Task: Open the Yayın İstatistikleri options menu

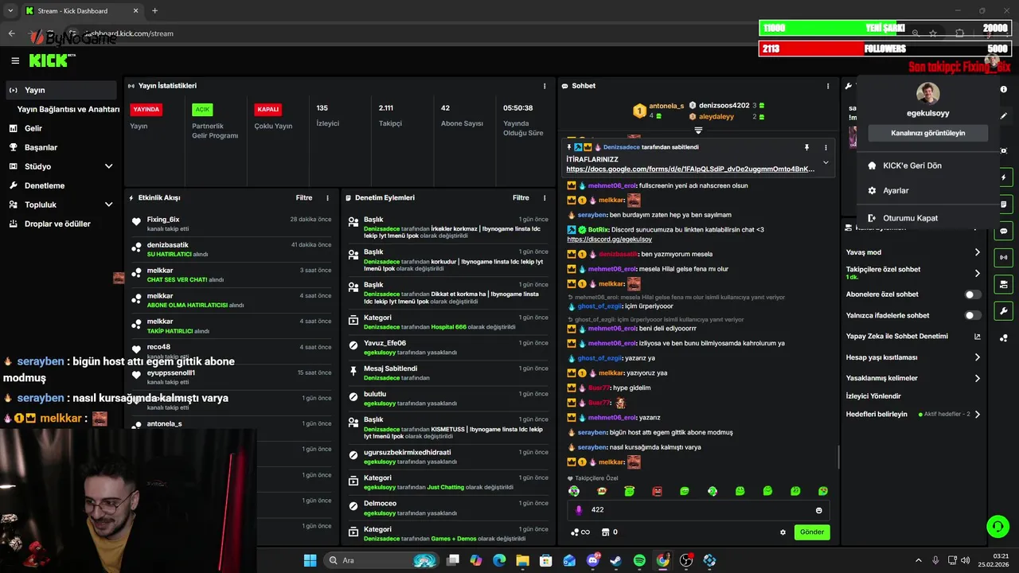Action: (x=545, y=86)
